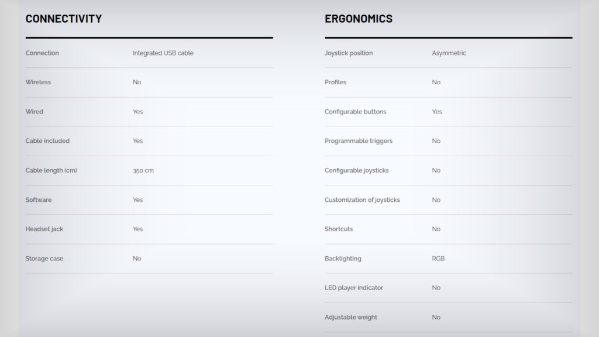Select the 'Integrated USB cable' value text
The image size is (599, 337).
click(x=163, y=53)
